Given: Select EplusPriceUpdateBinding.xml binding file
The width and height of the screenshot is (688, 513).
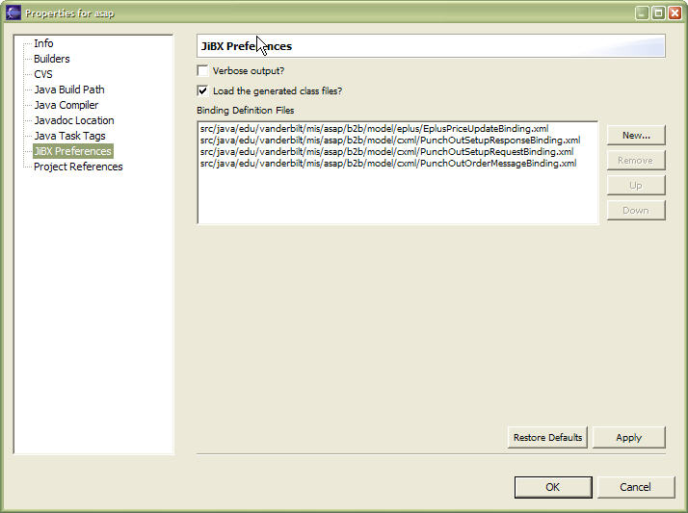Looking at the screenshot, I should pos(374,129).
